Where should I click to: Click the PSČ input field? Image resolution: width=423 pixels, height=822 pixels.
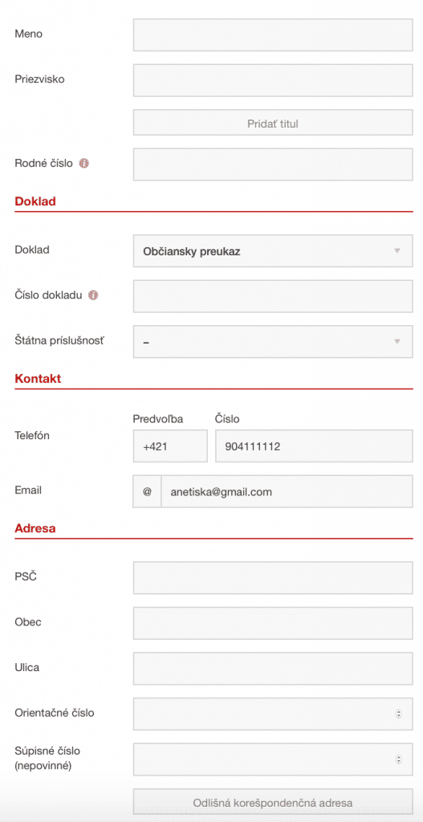(x=273, y=578)
